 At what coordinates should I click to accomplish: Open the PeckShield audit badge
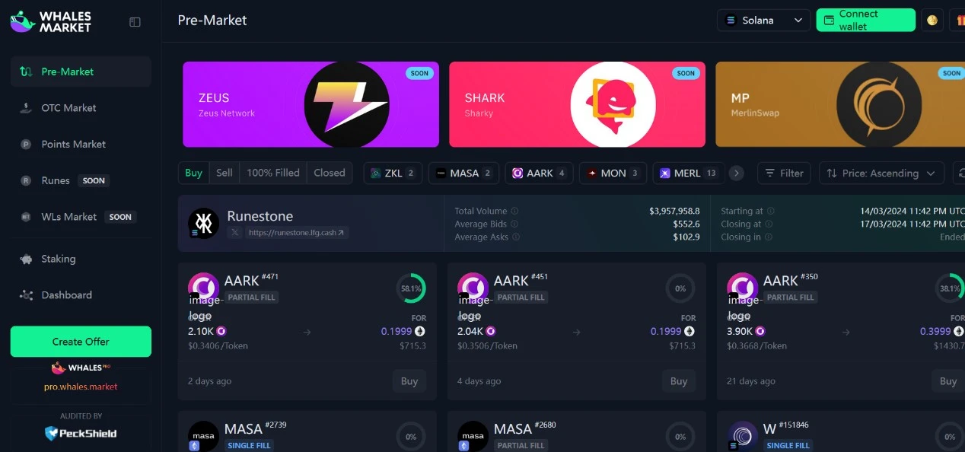81,433
